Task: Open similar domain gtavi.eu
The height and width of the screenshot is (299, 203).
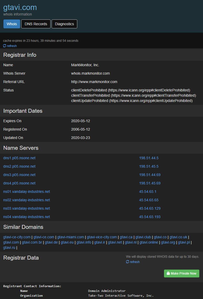Action: [67, 242]
